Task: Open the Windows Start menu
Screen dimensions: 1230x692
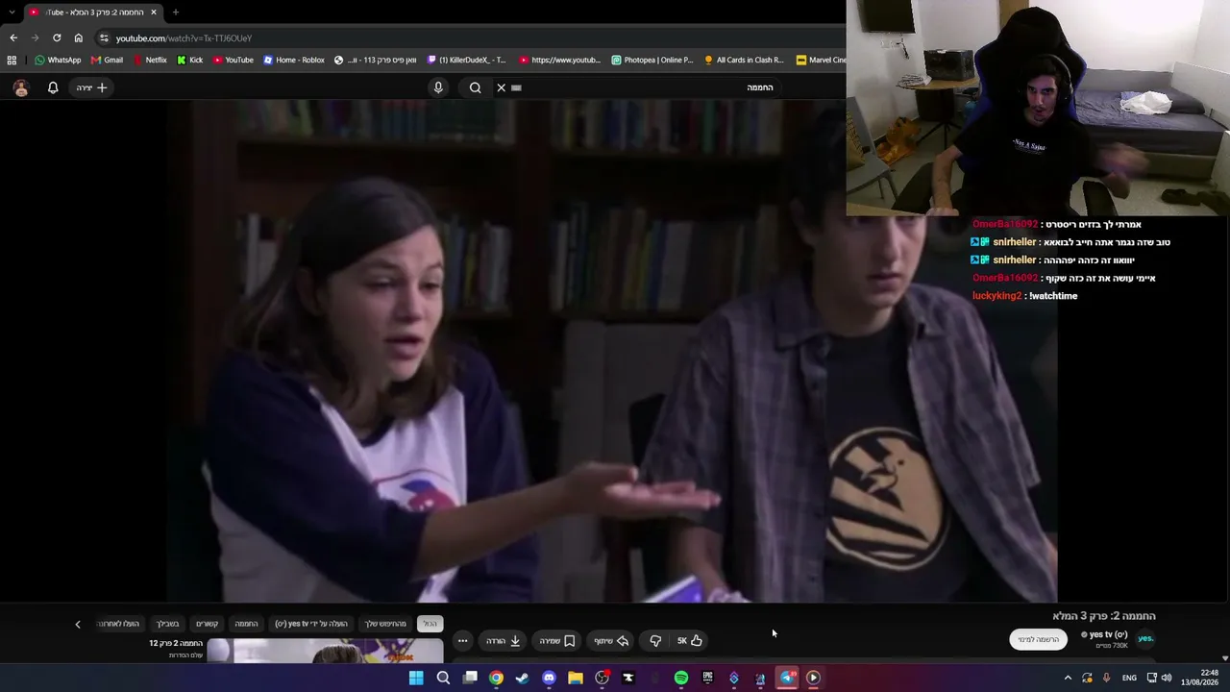Action: [x=416, y=678]
